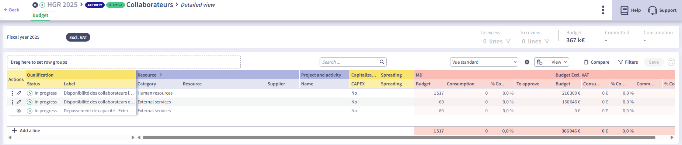The image size is (682, 145).
Task: Click the search magnifier icon
Action: (x=382, y=62)
